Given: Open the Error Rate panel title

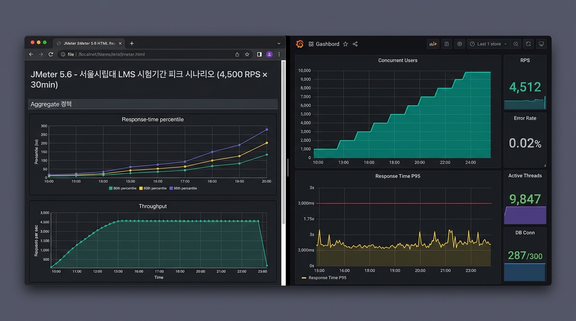Looking at the screenshot, I should [525, 118].
